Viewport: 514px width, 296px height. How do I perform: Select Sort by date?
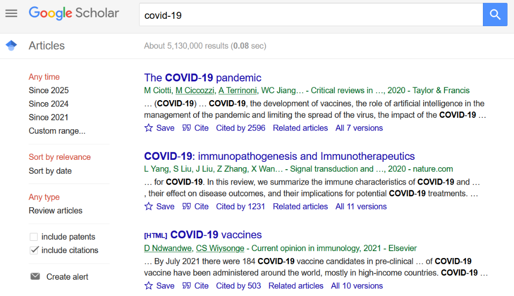[x=50, y=171]
